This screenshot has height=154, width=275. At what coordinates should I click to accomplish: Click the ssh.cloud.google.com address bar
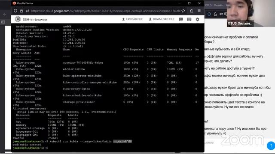[106, 11]
